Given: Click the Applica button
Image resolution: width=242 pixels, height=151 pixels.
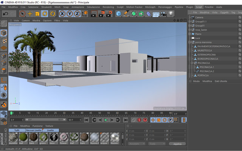Looking at the screenshot, I should tap(177, 144).
